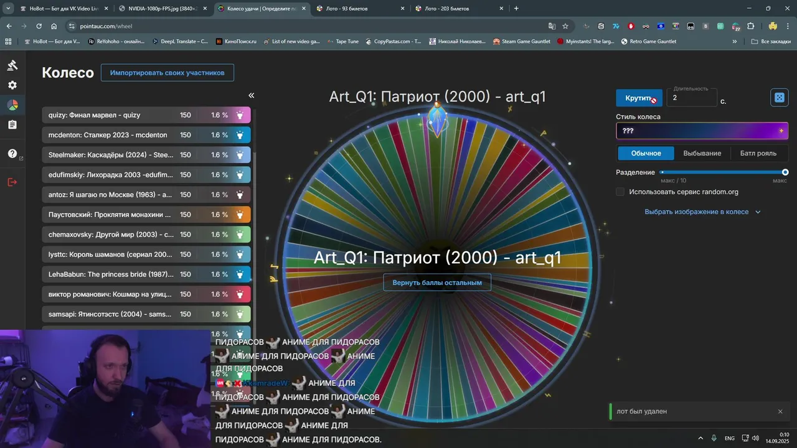Screen dimensions: 797x448
Task: Open the Chrome apps grid in bookmarks bar
Action: coord(8,42)
